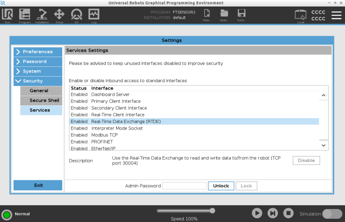This screenshot has width=345, height=222.
Task: Open the Run tab icon
Action: coord(7,15)
